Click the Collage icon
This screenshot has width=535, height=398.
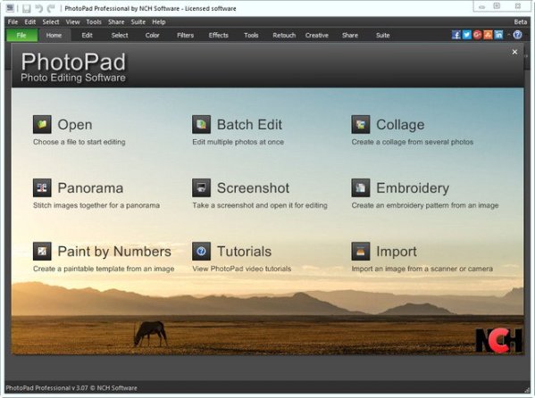(361, 124)
